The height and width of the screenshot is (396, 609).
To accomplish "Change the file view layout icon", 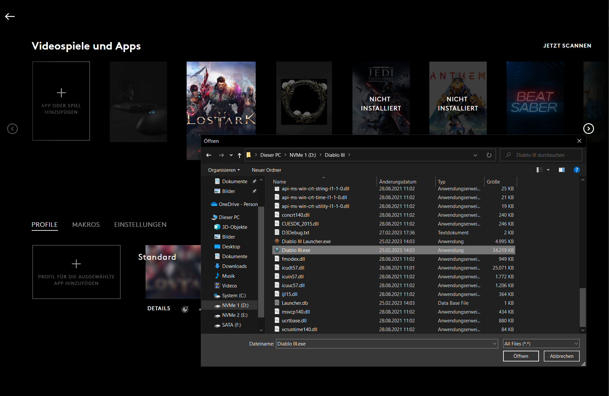I will click(540, 170).
